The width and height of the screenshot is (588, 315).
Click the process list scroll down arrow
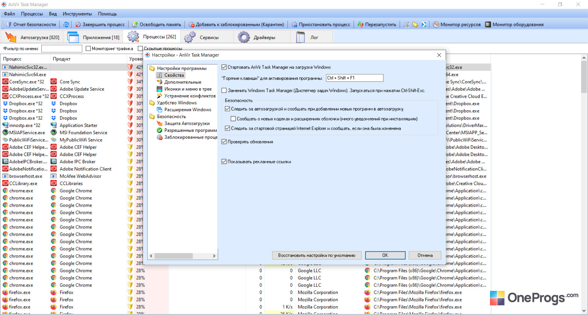[x=584, y=311]
